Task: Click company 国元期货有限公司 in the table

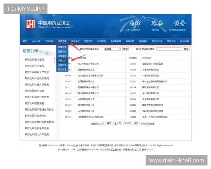Action: coord(151,87)
